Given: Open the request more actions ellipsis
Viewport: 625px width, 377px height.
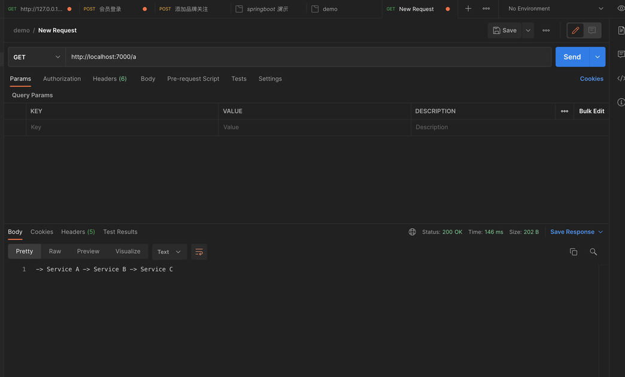Looking at the screenshot, I should (x=546, y=31).
